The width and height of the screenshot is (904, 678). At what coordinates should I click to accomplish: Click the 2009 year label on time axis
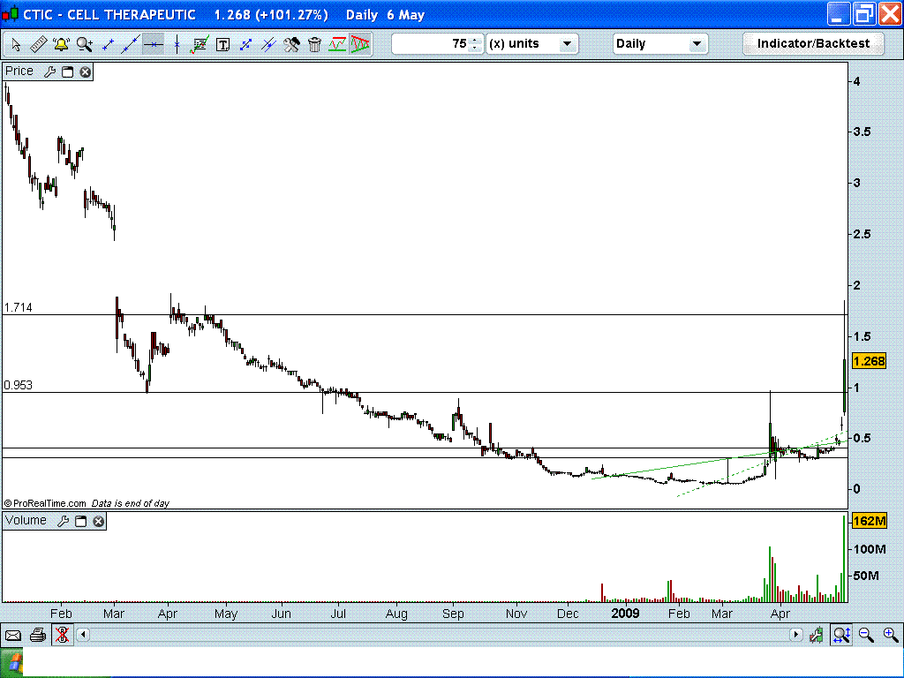tap(626, 613)
